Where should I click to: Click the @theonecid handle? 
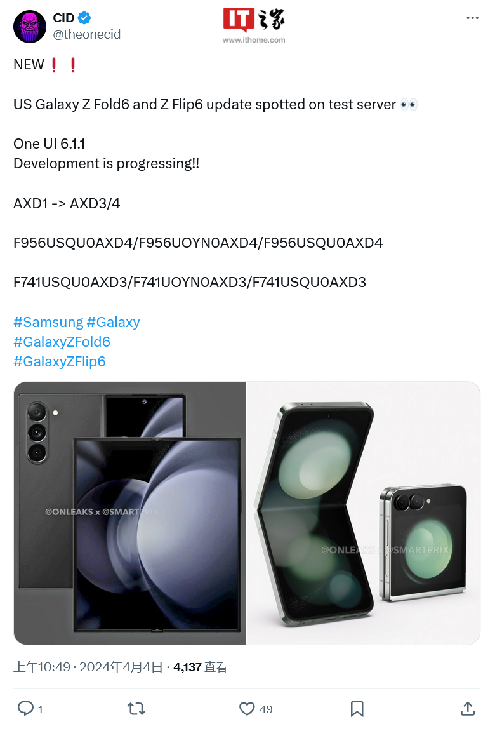86,34
